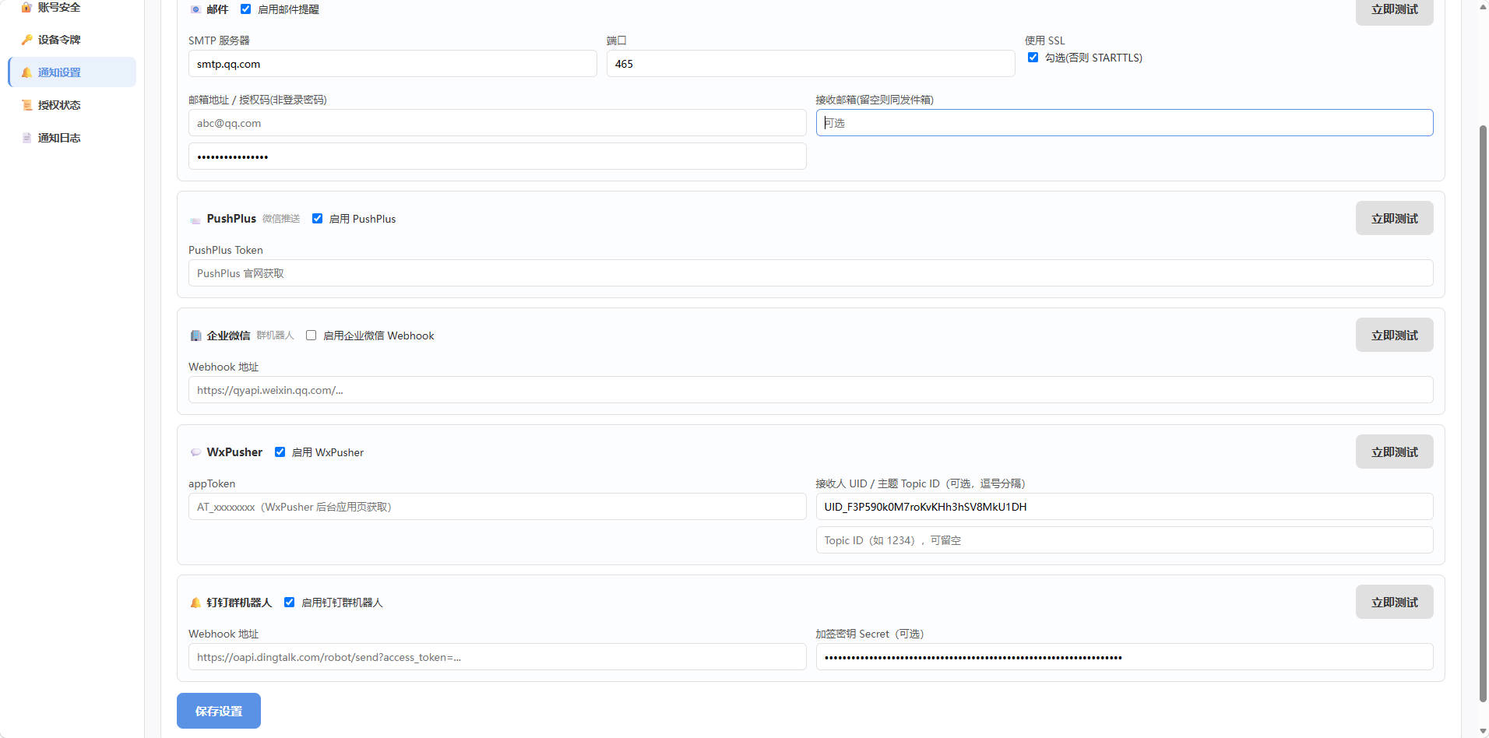The height and width of the screenshot is (738, 1489).
Task: Disable the 启用邮件提醒 checkbox
Action: click(x=245, y=9)
